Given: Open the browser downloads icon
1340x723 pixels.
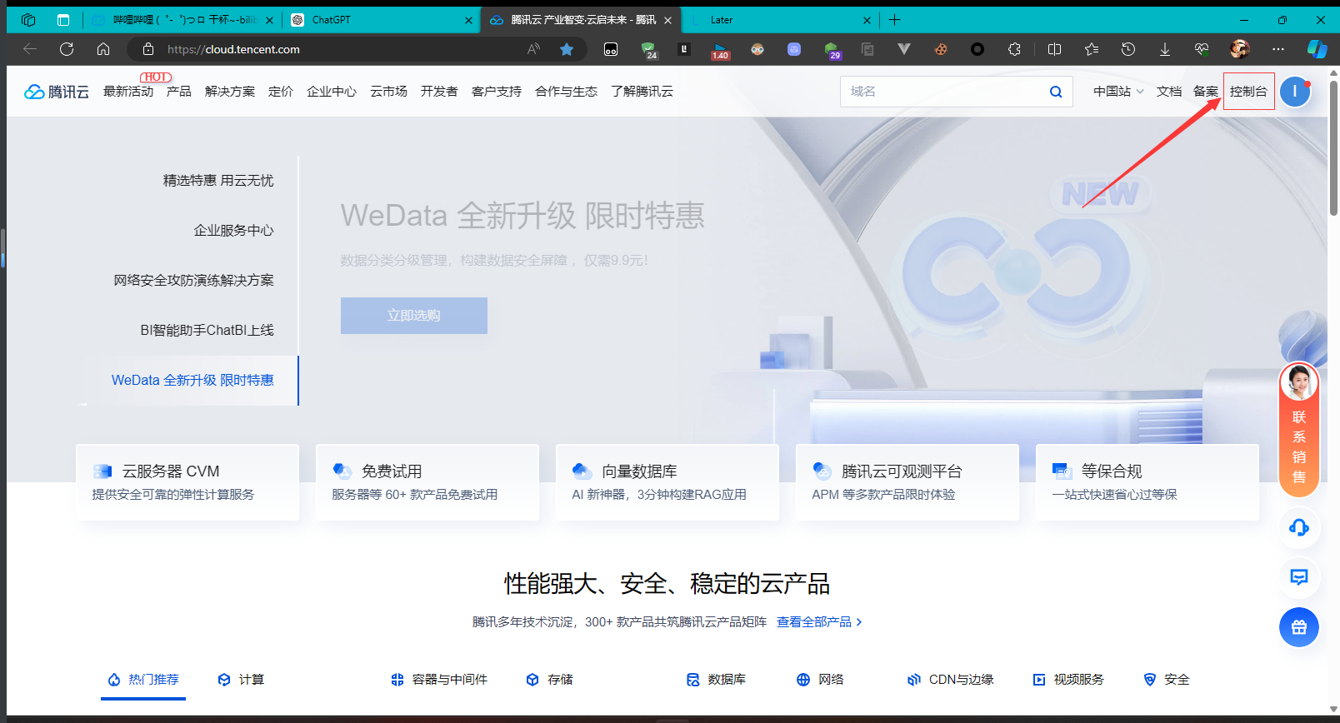Looking at the screenshot, I should [x=1164, y=49].
